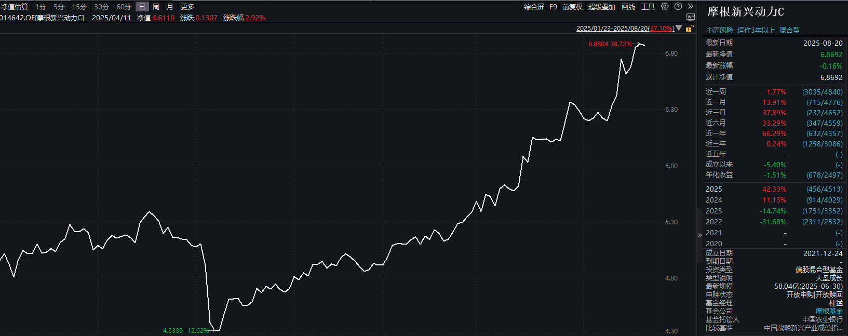
Task: Click the 6.80 price axis label
Action: tap(671, 53)
